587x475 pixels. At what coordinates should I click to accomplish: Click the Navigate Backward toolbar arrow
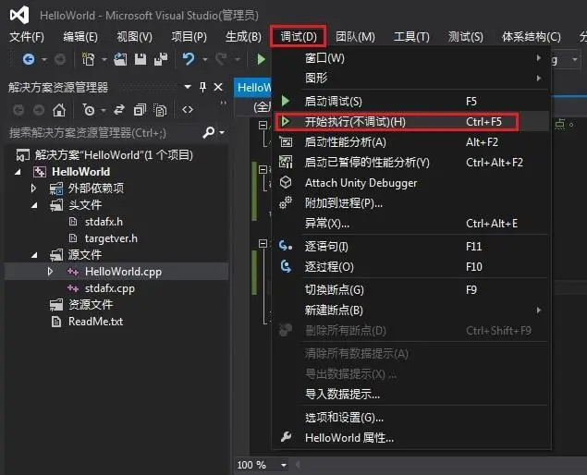(x=29, y=59)
